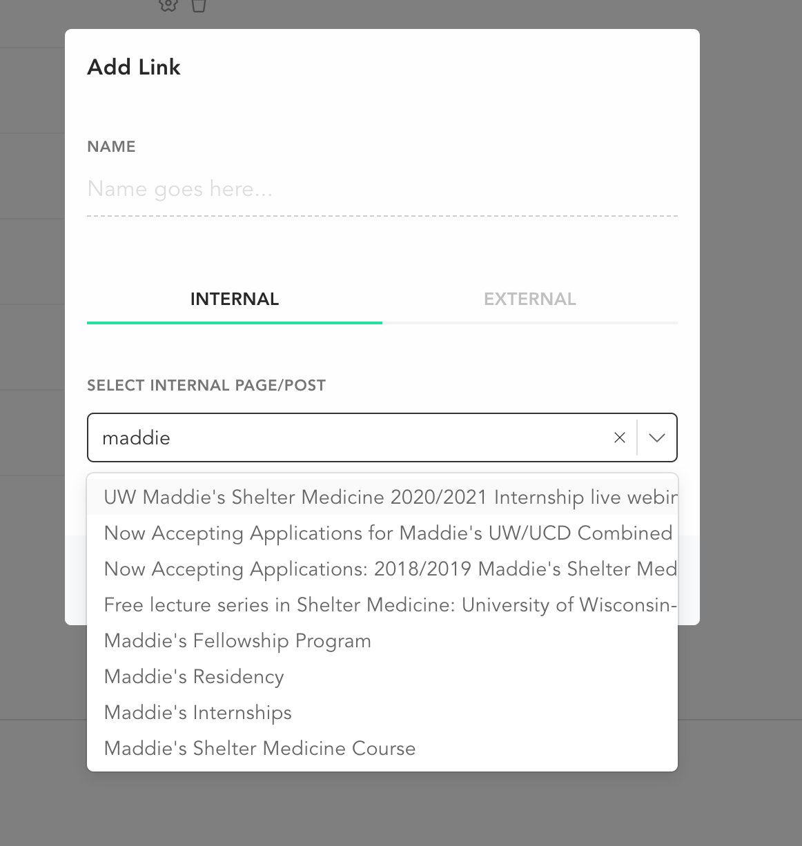Click the settings gear icon above dialog
Viewport: 802px width, 846px height.
pos(168,6)
